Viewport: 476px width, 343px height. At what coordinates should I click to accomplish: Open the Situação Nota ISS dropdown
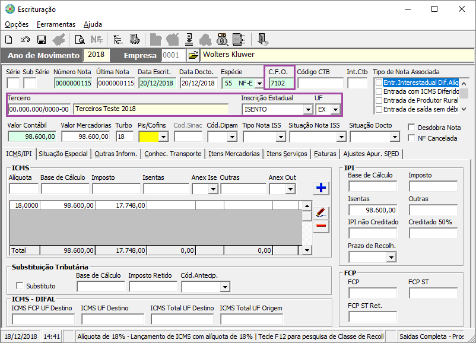coord(341,137)
